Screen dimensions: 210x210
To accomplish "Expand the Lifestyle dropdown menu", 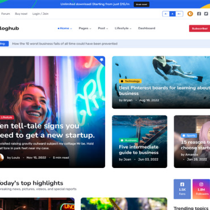I will pyautogui.click(x=123, y=28).
